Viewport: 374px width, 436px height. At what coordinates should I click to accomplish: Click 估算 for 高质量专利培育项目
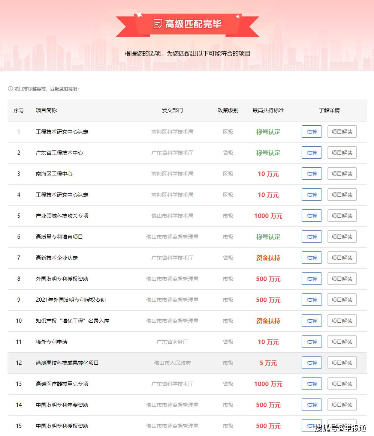(311, 237)
